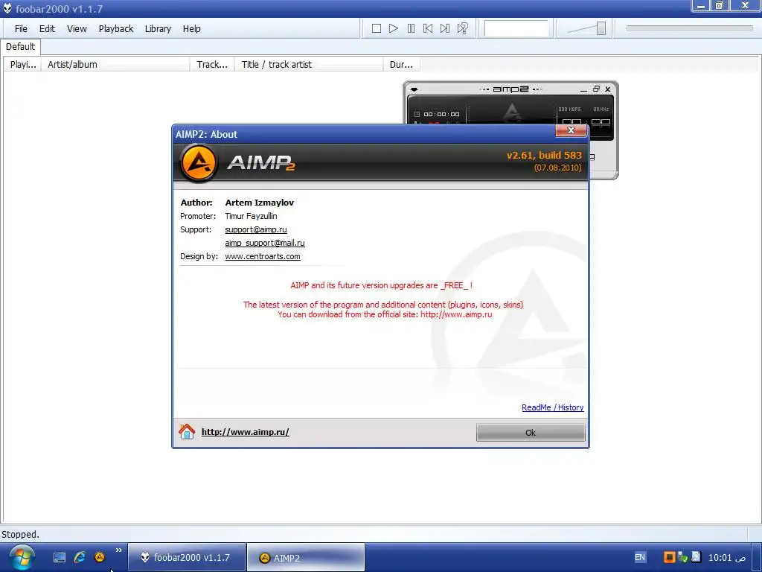Click the Stop playback button in foobar2000

pos(376,29)
